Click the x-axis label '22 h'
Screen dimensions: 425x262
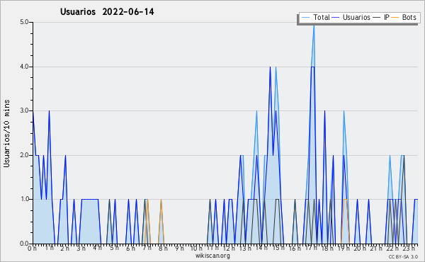(x=392, y=249)
